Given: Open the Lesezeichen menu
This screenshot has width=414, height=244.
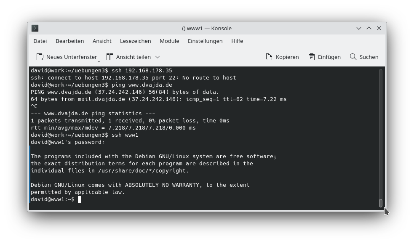Looking at the screenshot, I should pos(135,41).
